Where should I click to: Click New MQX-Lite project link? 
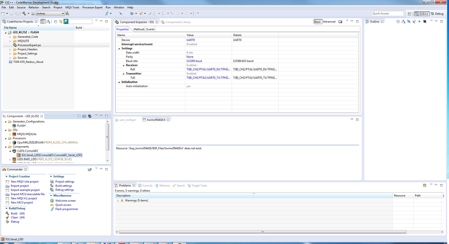point(25,182)
